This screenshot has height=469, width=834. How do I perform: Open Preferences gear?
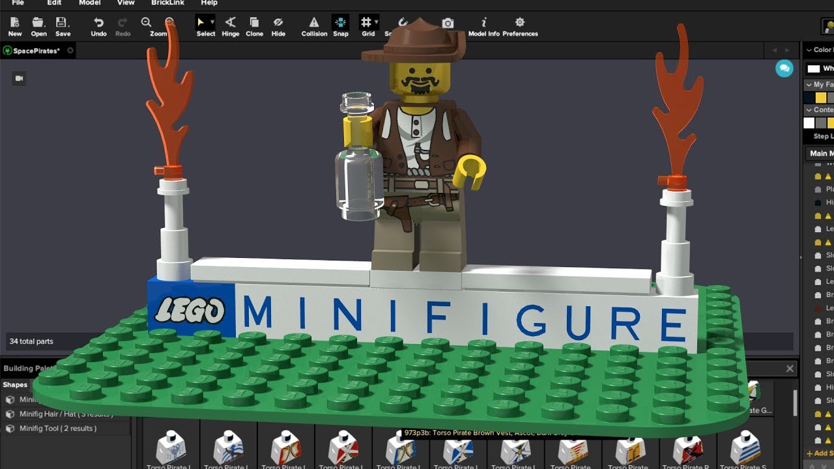pyautogui.click(x=520, y=27)
